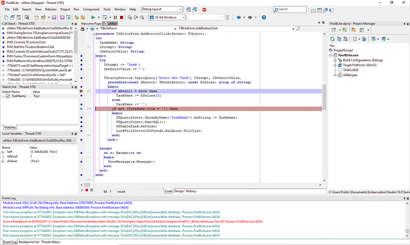Click the breakpoint dot on line 84
Viewport: 410px width, 245px height.
pyautogui.click(x=81, y=108)
